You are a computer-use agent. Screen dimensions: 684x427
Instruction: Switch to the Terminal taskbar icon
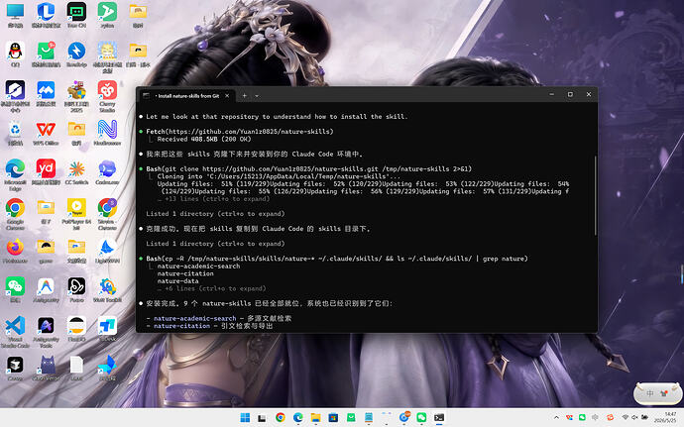click(x=439, y=418)
